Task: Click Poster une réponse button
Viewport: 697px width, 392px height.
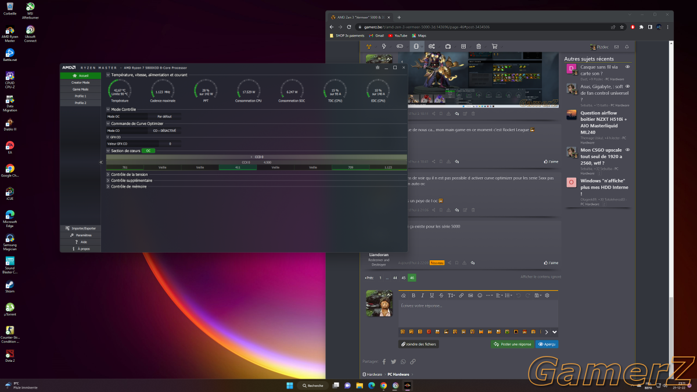Action: click(512, 344)
